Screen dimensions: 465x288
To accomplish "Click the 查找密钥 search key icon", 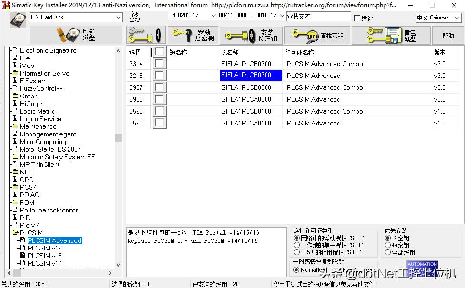I will [x=306, y=35].
